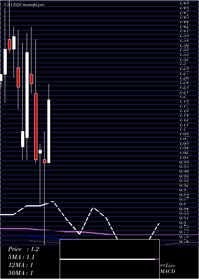Click the '<<Live MACD' label
Image resolution: width=199 pixels, height=279 pixels.
[x=168, y=269]
